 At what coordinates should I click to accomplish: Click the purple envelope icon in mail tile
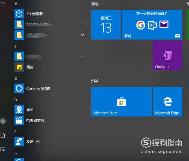tap(164, 24)
